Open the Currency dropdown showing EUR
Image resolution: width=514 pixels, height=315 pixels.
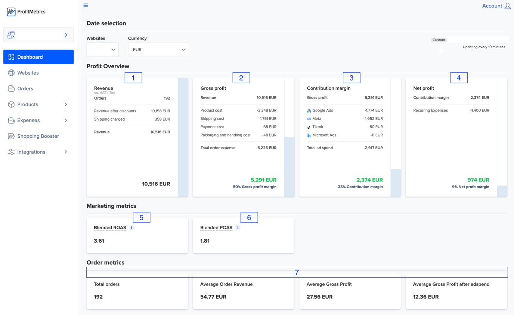pos(158,49)
